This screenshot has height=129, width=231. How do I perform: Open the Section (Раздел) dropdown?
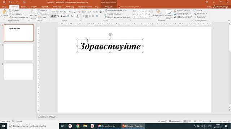tap(43, 17)
